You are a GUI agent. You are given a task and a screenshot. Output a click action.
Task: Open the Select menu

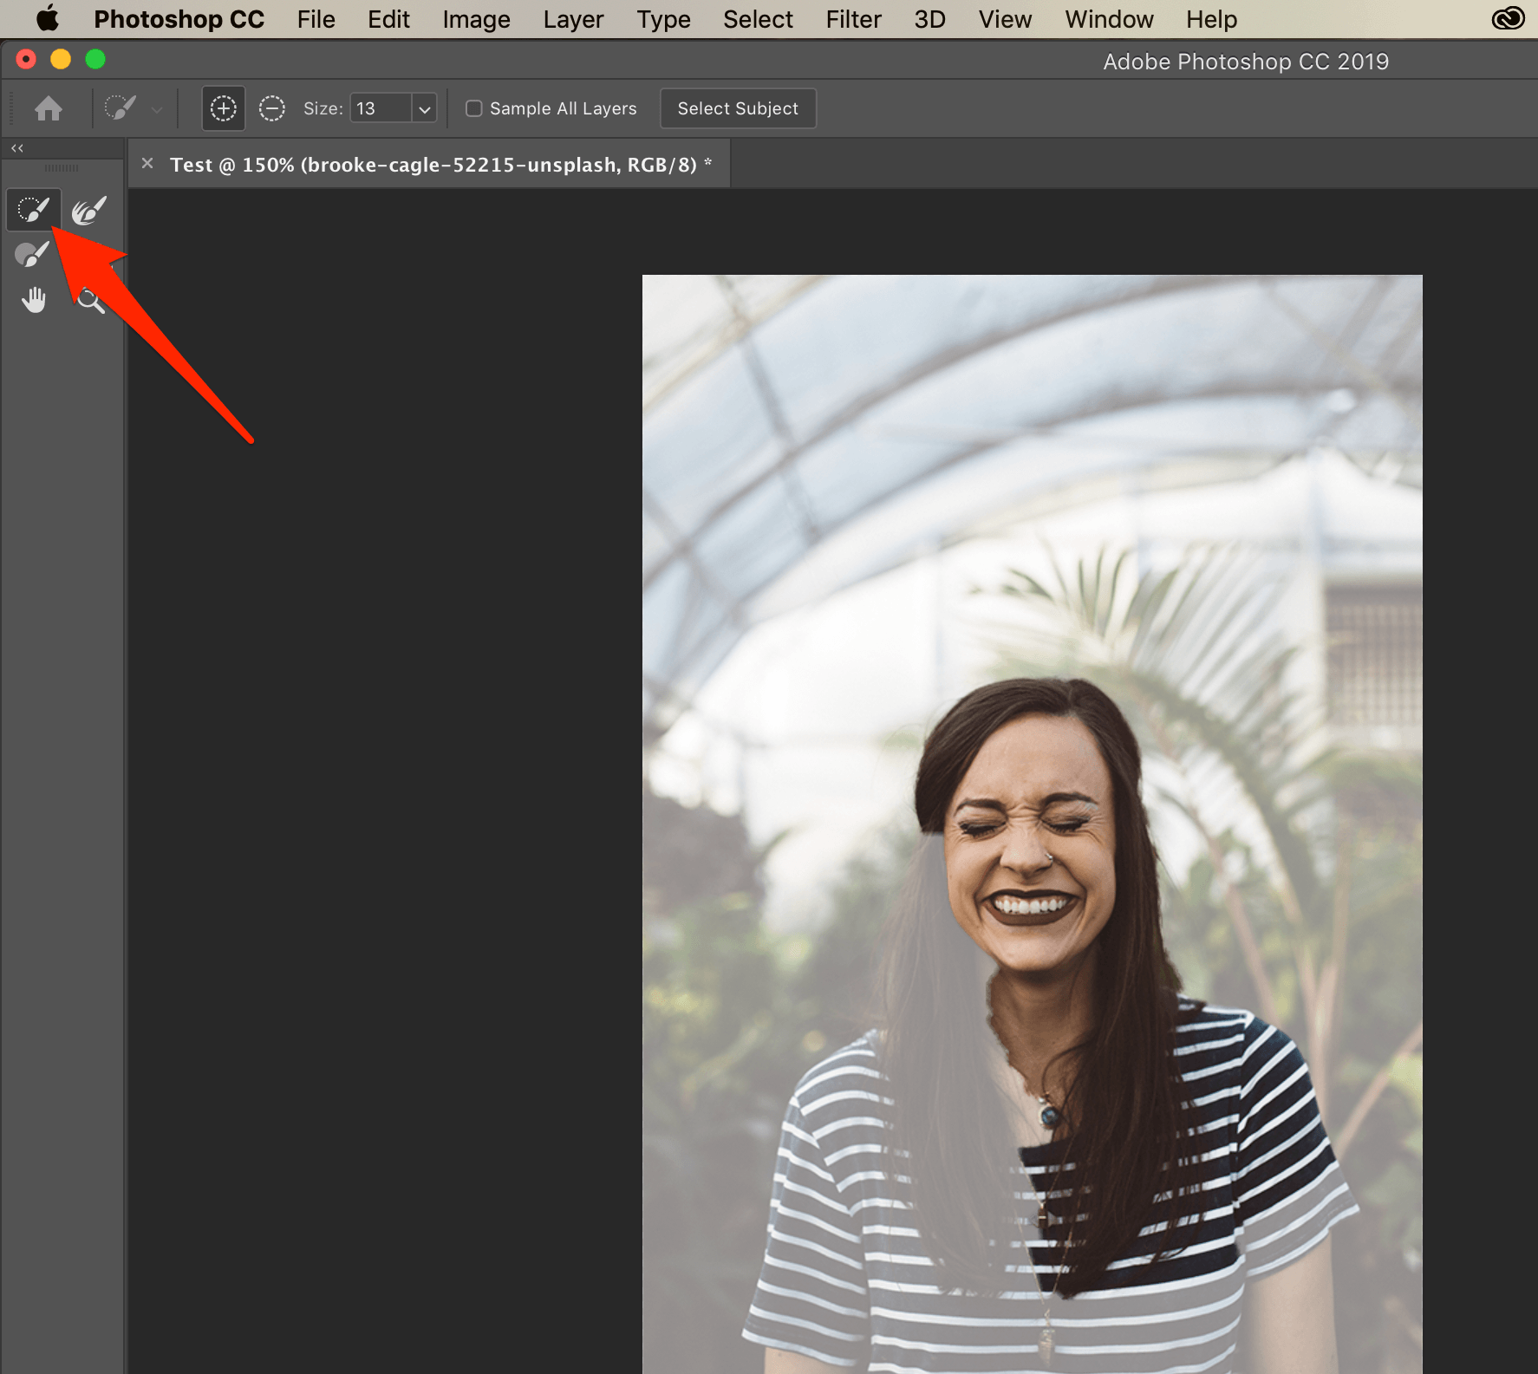[758, 19]
